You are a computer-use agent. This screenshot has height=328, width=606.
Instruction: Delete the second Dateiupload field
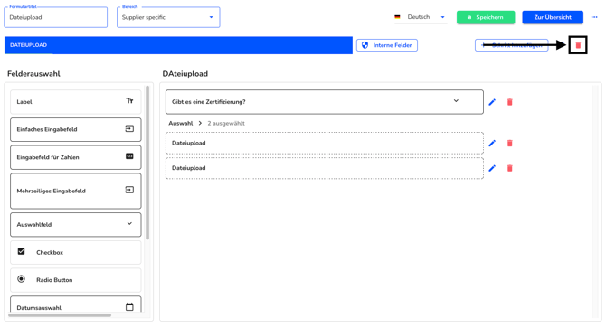(x=510, y=168)
